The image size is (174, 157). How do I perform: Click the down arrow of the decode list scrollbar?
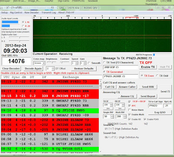100,151
